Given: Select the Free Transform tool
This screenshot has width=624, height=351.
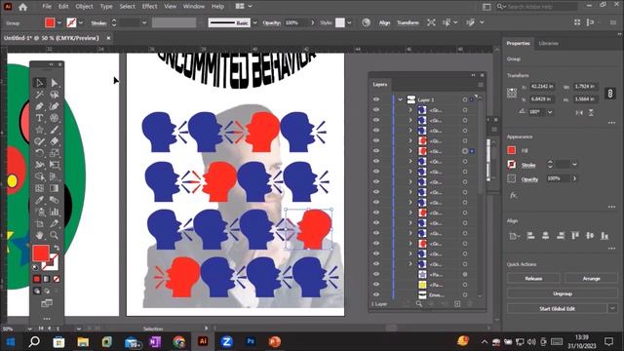Looking at the screenshot, I should click(x=55, y=165).
